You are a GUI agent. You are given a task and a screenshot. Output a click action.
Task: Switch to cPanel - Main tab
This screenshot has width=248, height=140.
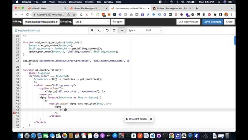click(46, 8)
